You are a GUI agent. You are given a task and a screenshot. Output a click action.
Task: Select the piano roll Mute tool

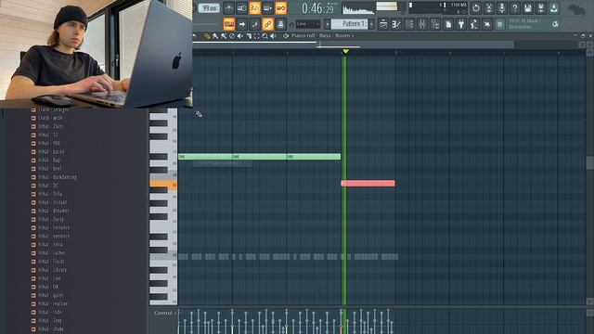[x=239, y=36]
